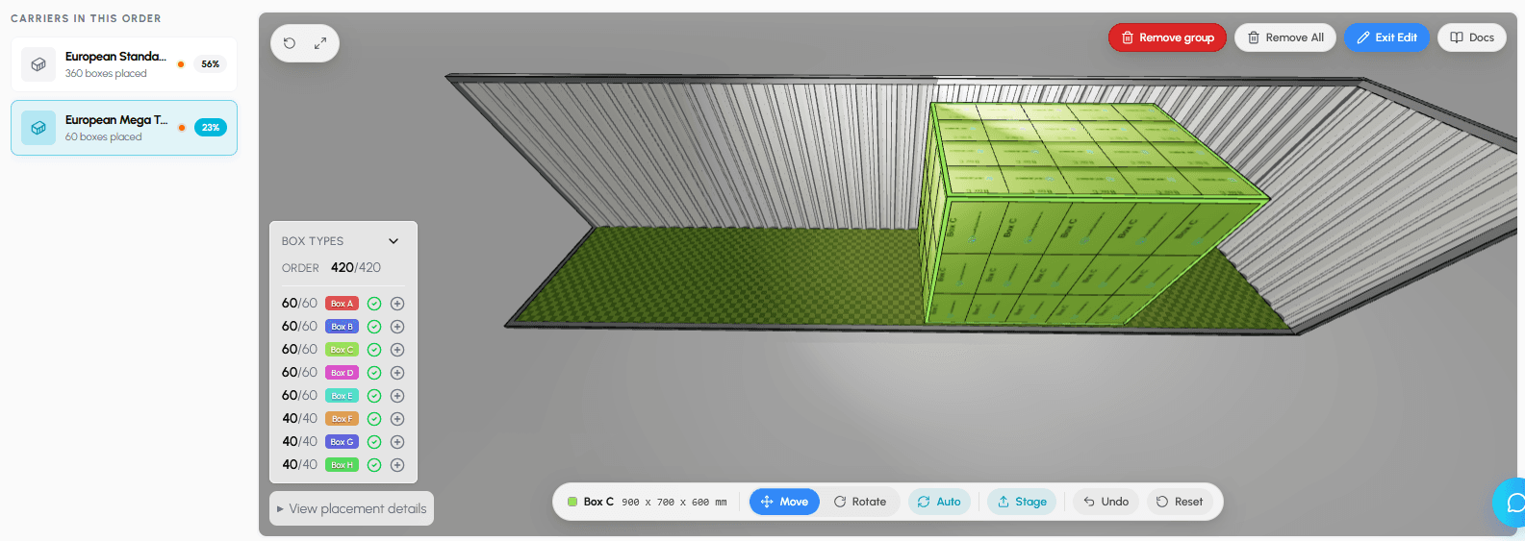1525x541 pixels.
Task: Click the plus icon for Box C
Action: (397, 350)
